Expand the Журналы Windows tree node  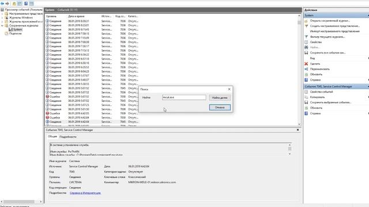pos(2,18)
